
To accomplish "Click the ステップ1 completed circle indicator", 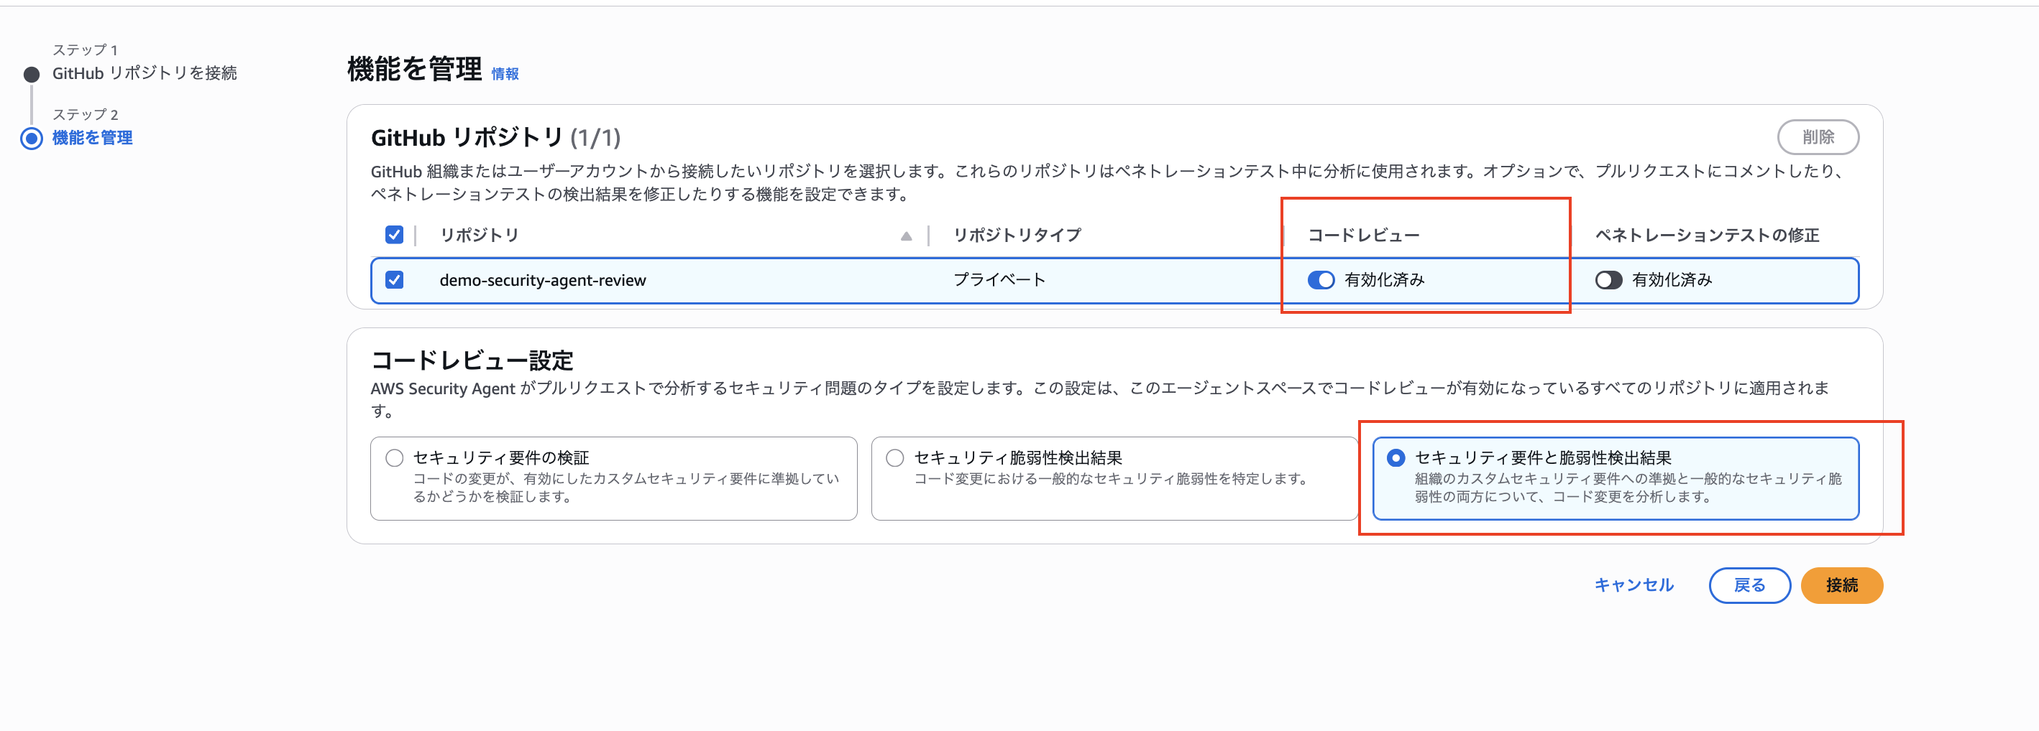I will pyautogui.click(x=30, y=73).
